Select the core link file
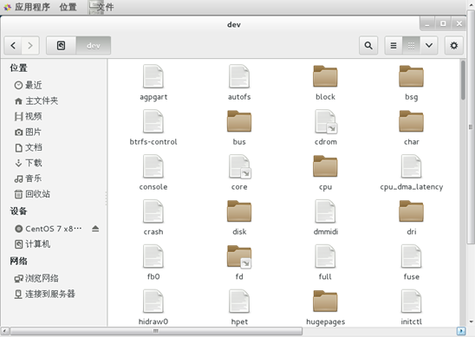Image resolution: width=475 pixels, height=337 pixels. 239,166
